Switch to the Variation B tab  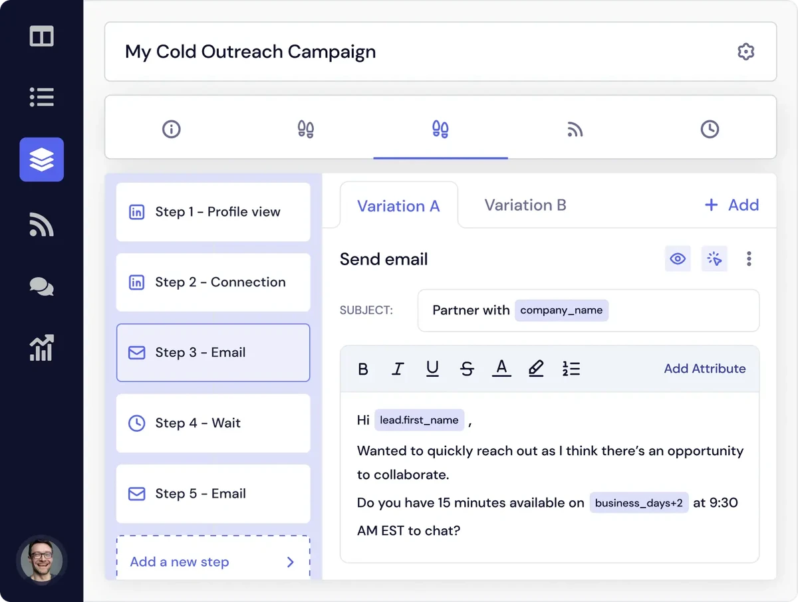[525, 205]
